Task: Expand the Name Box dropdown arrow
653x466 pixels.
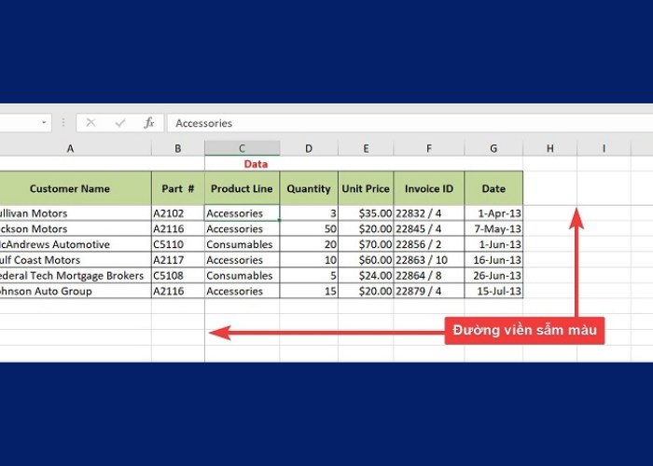Action: tap(44, 123)
